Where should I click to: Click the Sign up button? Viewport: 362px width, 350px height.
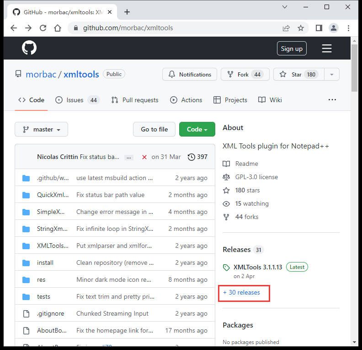tap(292, 49)
